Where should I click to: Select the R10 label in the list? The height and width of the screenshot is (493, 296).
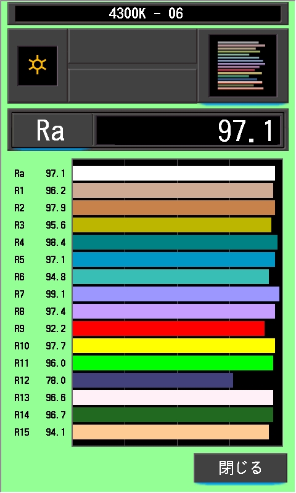(x=22, y=346)
